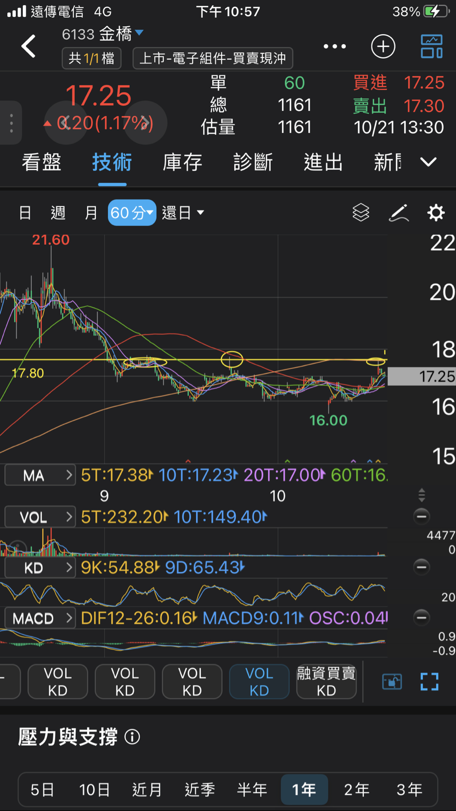Screen dimensions: 456x811
Task: Select the 1年 time range option
Action: tap(304, 789)
